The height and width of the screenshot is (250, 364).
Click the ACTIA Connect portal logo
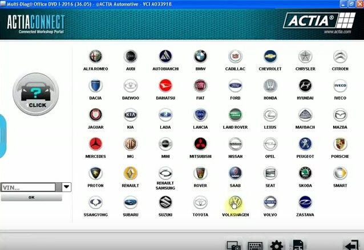coord(36,24)
